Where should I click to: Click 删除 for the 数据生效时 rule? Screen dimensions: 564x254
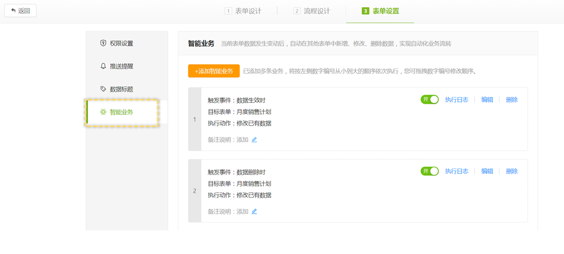[x=512, y=100]
